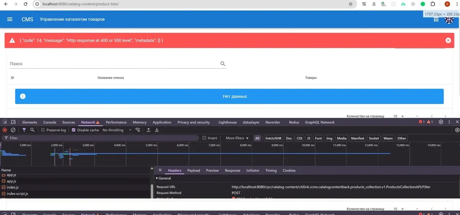This screenshot has height=215, width=460.
Task: Click the Поиск search input field
Action: [113, 64]
